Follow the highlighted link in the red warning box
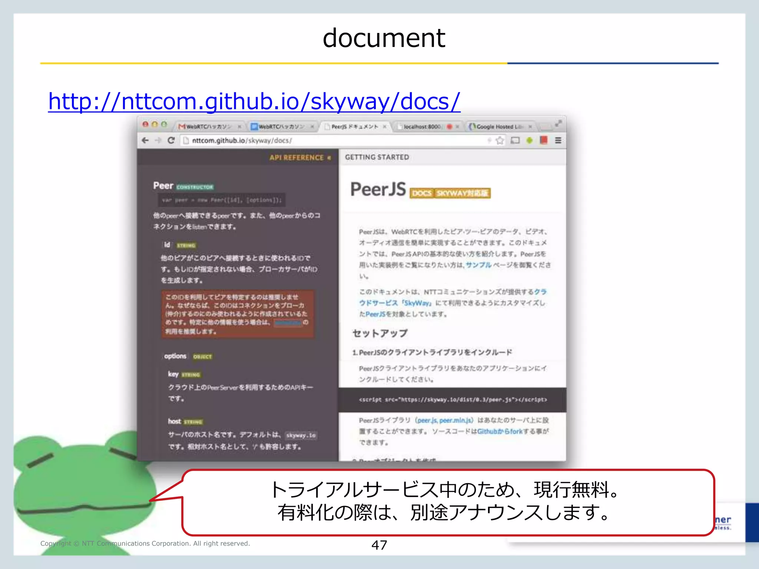The image size is (759, 569). [288, 323]
